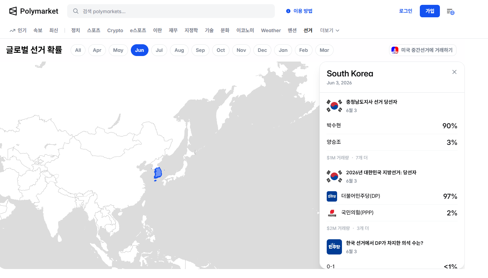Click the US Capitol icon in midterm button

coord(395,50)
